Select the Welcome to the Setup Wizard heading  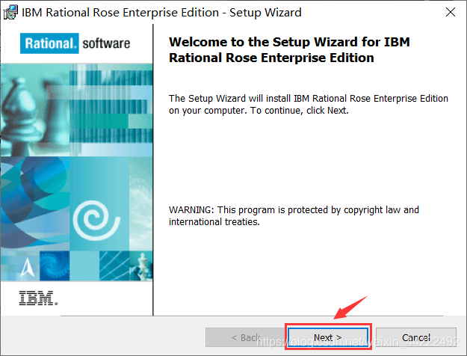click(x=289, y=50)
